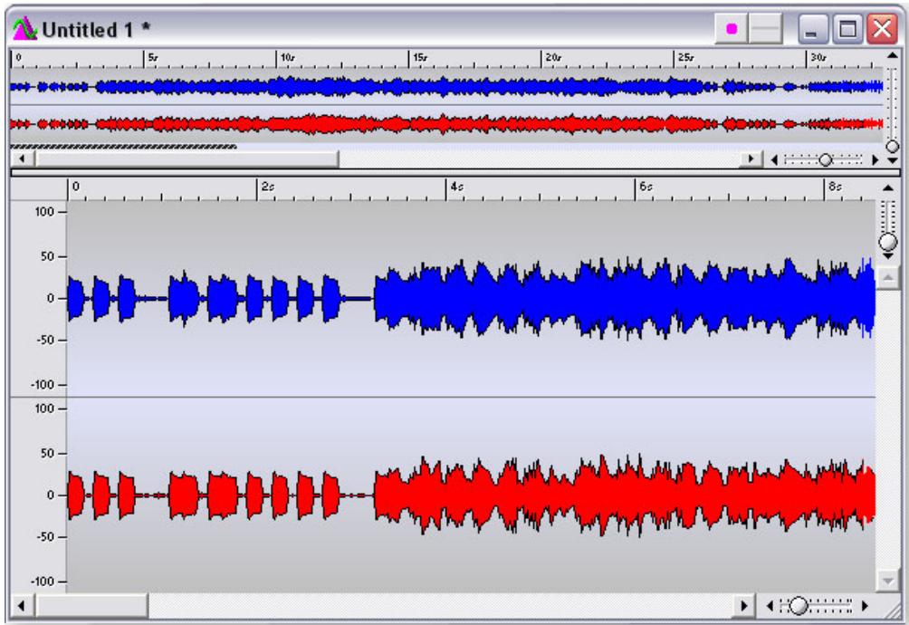The height and width of the screenshot is (625, 909).
Task: Click the dash button beside the pink dot
Action: [765, 29]
